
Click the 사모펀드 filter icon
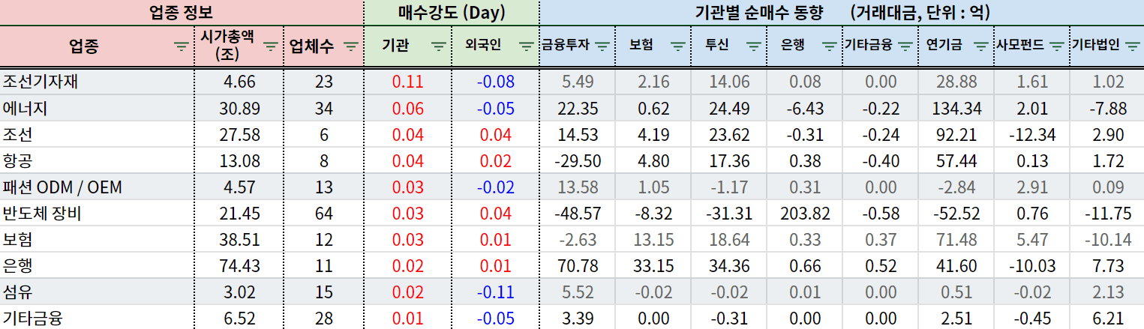click(x=1057, y=46)
